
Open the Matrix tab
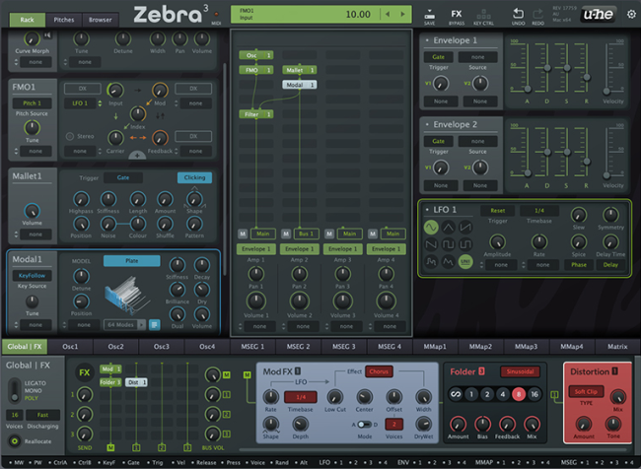click(x=617, y=347)
